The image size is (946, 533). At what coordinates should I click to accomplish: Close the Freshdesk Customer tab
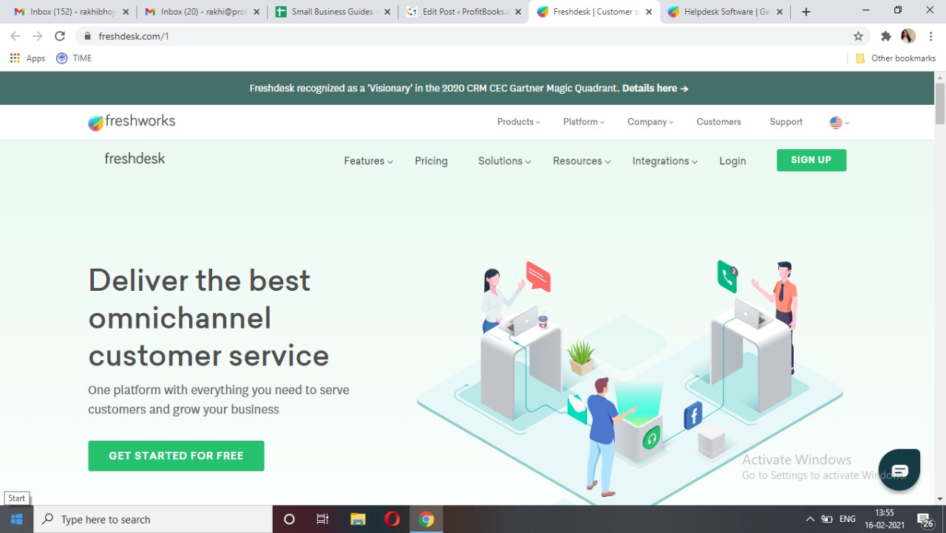point(649,12)
